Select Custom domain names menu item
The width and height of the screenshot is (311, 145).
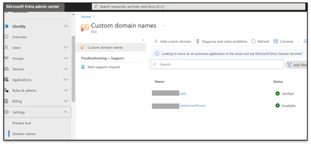click(x=105, y=48)
